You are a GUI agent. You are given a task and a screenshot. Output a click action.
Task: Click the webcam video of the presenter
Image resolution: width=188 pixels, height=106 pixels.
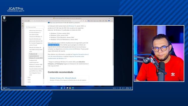point(159,53)
